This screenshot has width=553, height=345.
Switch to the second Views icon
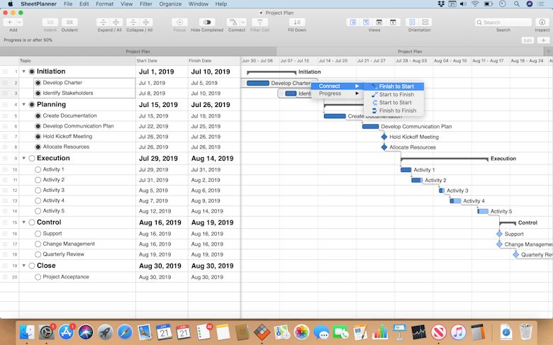366,22
